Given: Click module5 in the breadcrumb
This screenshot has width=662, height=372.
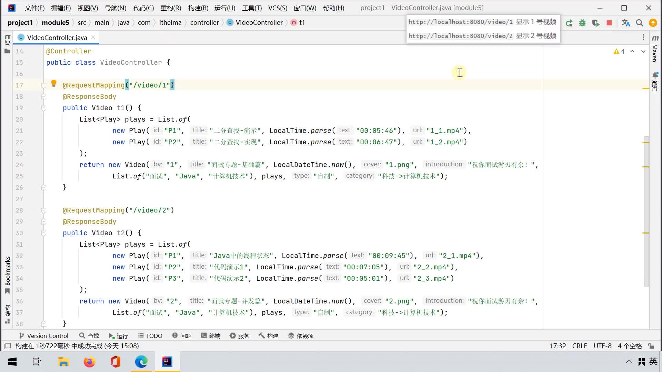Looking at the screenshot, I should coord(55,22).
